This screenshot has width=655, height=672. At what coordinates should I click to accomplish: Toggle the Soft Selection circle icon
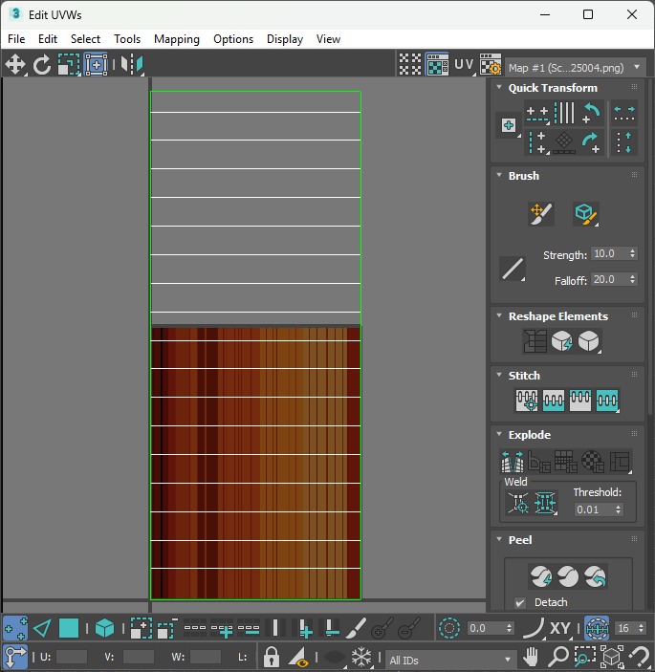pyautogui.click(x=449, y=628)
